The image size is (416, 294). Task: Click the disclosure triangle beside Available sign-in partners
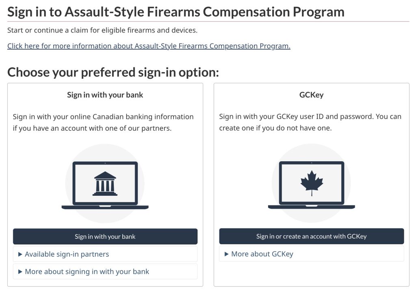coord(20,254)
